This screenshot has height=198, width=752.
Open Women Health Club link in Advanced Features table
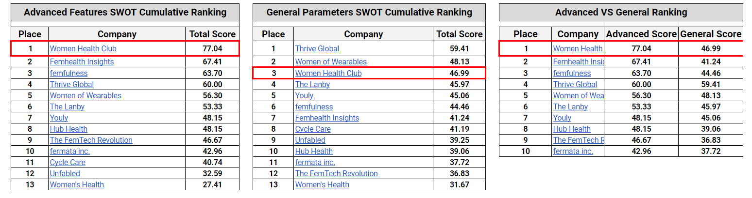(x=83, y=48)
